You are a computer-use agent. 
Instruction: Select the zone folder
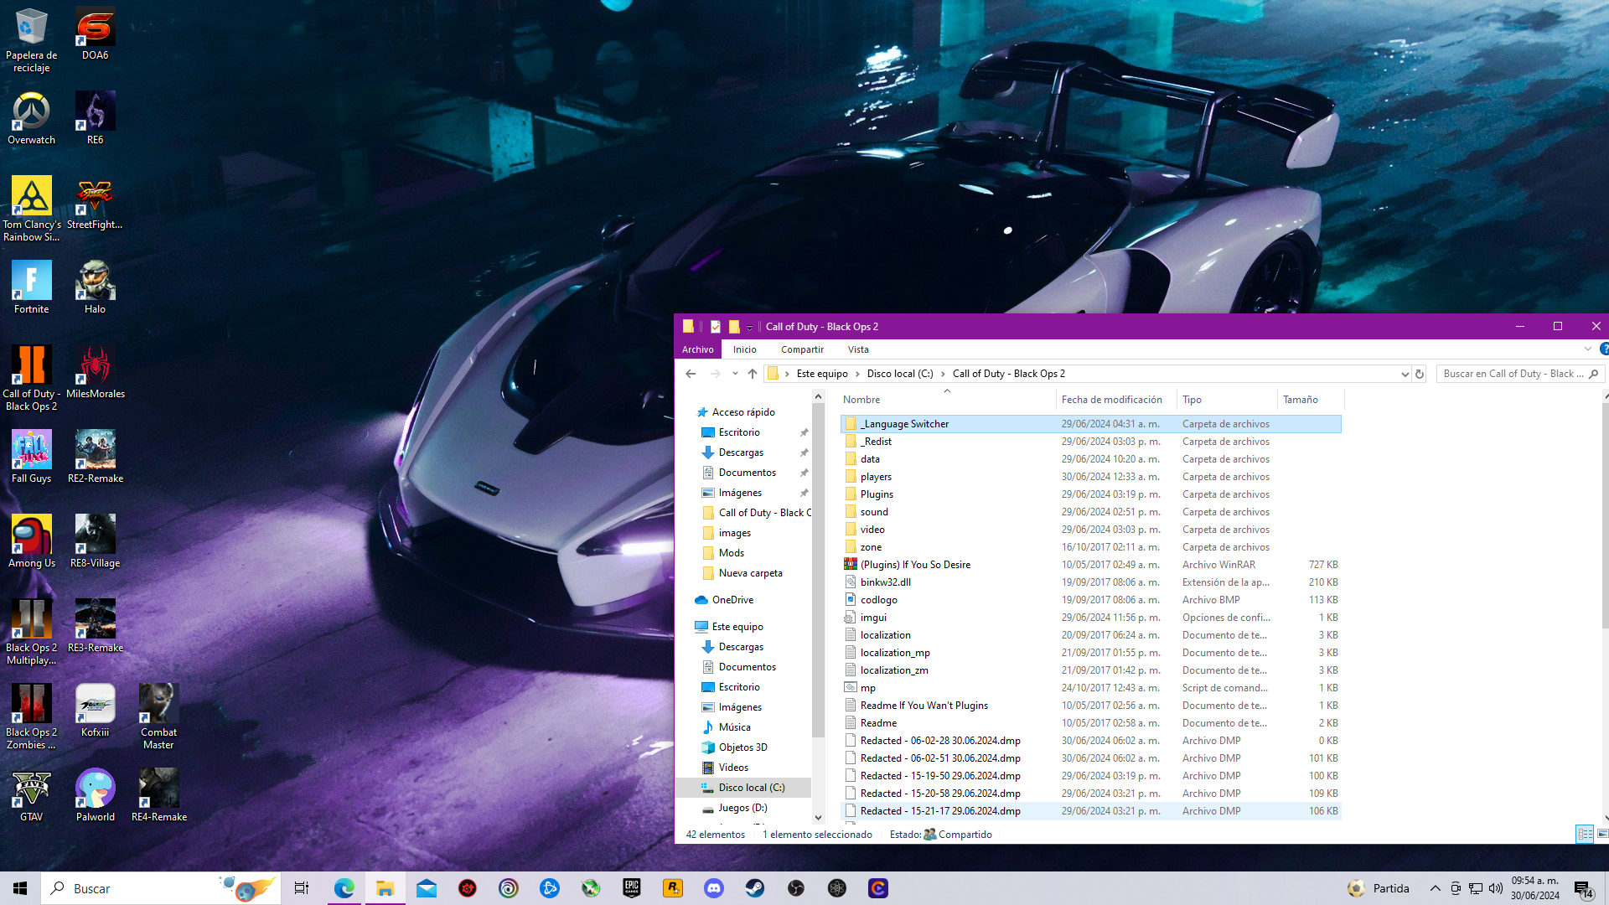coord(1090,547)
